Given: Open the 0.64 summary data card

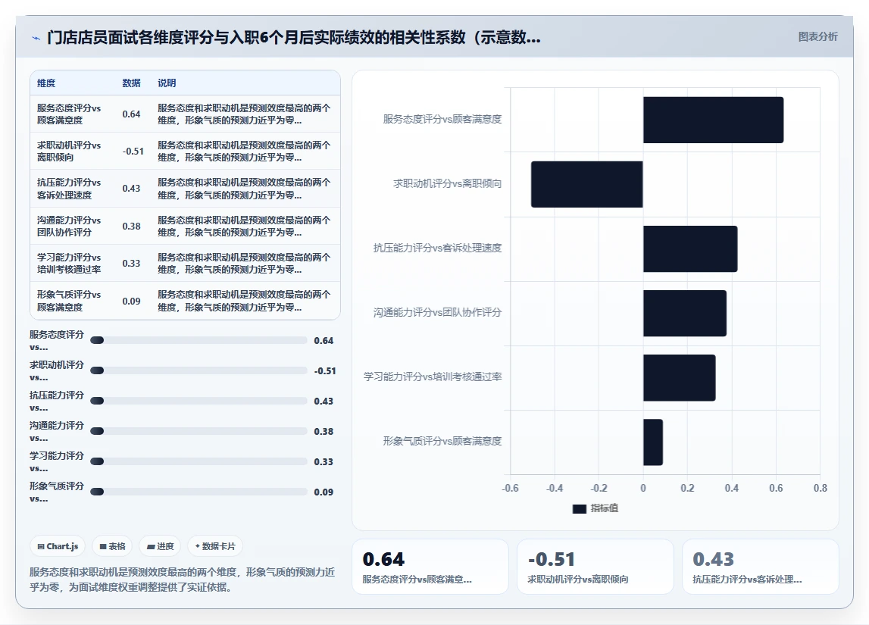Looking at the screenshot, I should (430, 567).
